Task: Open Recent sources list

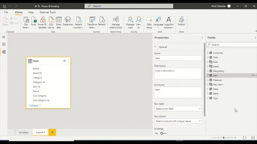Action: tap(78, 22)
